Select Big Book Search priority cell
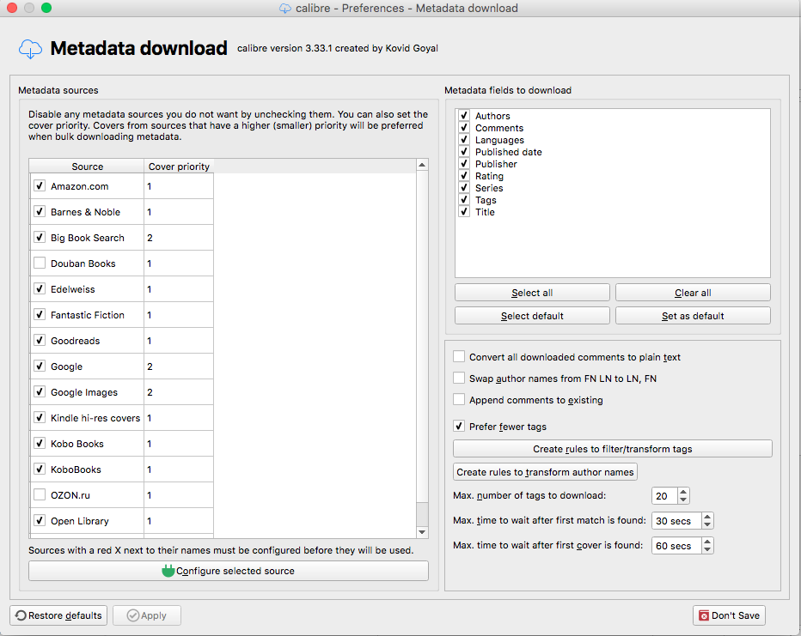Image resolution: width=801 pixels, height=636 pixels. click(179, 238)
